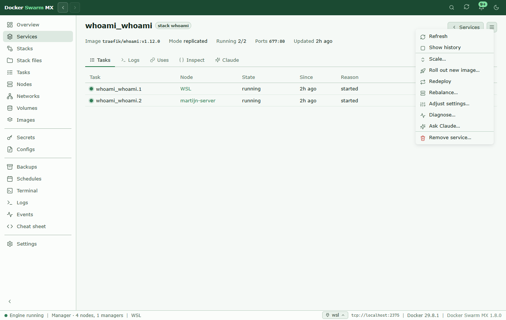Open Volumes in the sidebar
506x320 pixels.
(x=38, y=108)
